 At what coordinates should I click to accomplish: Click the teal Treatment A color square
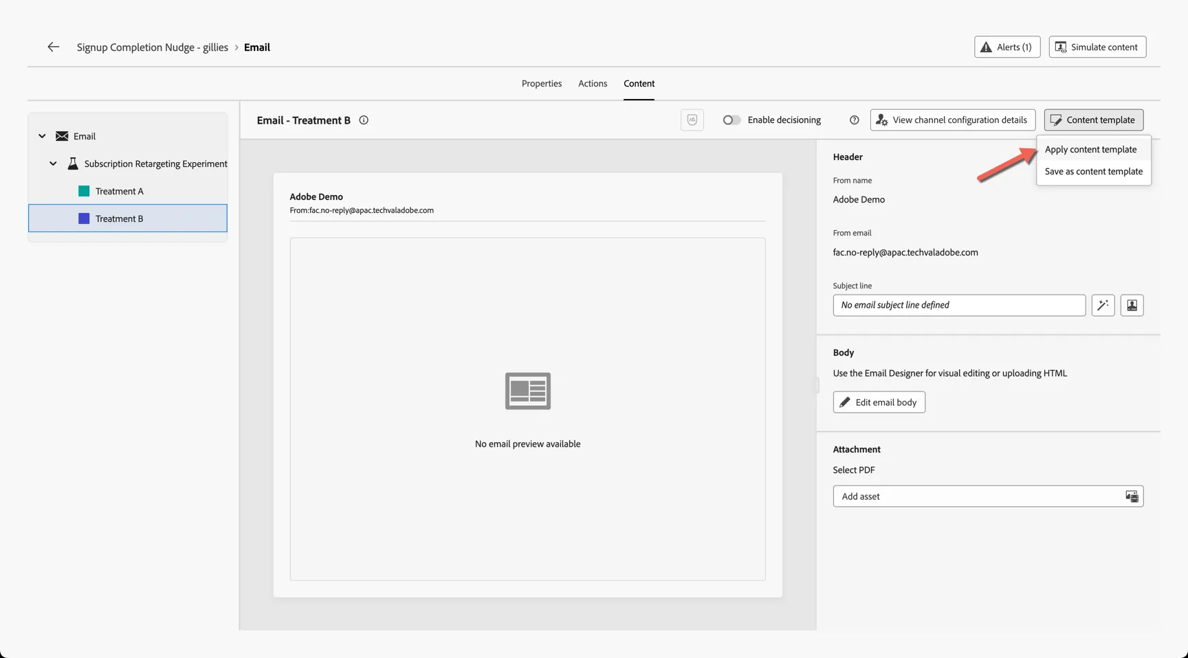pos(84,191)
